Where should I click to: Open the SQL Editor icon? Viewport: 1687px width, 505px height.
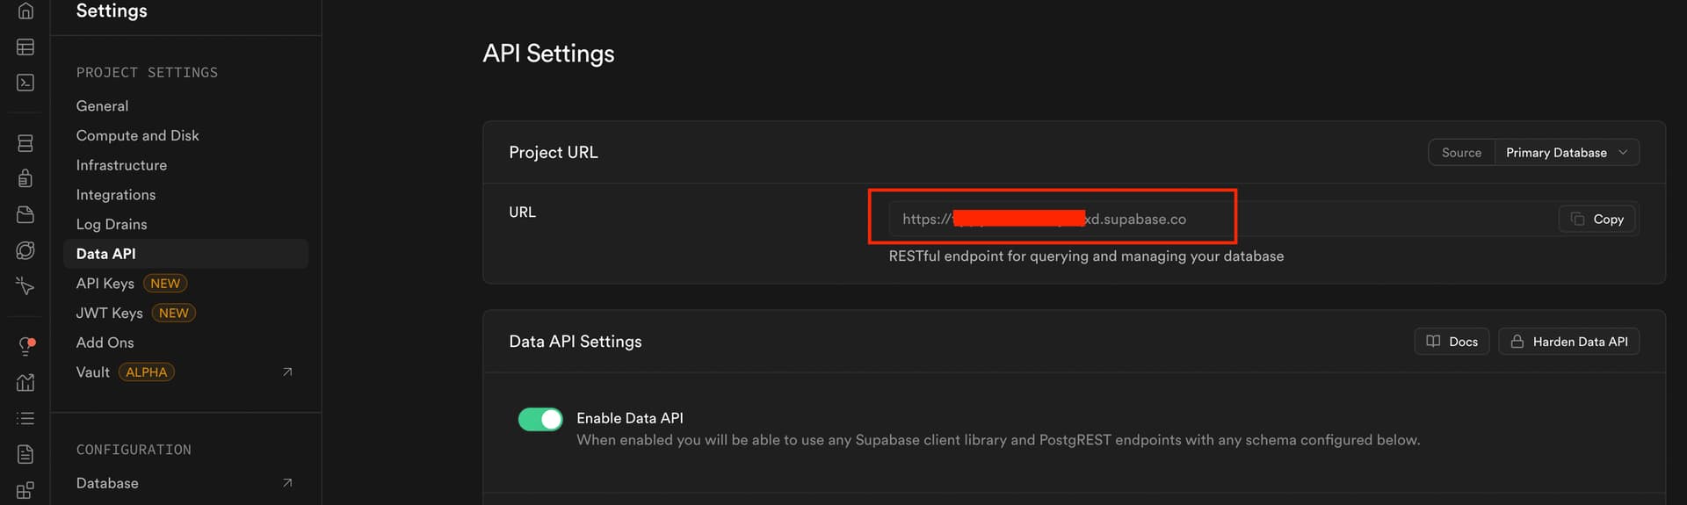pos(25,83)
